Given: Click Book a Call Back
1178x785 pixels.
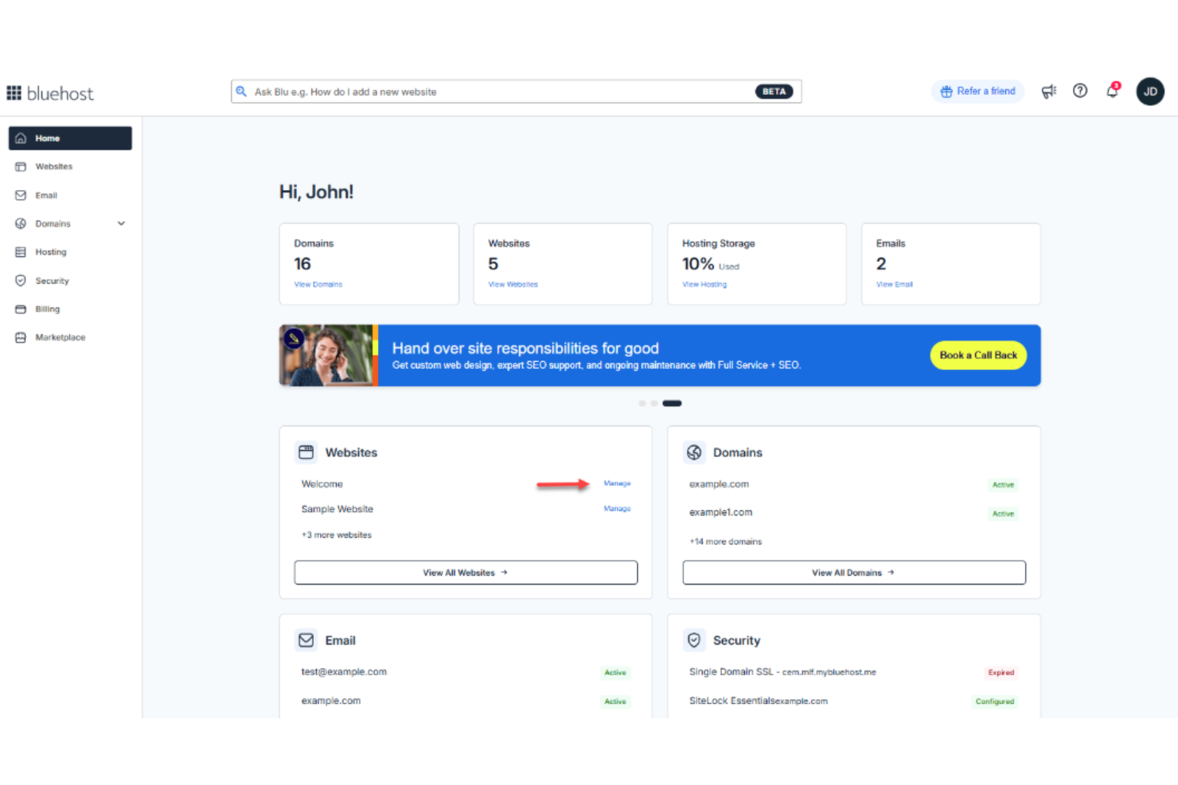Looking at the screenshot, I should point(978,356).
